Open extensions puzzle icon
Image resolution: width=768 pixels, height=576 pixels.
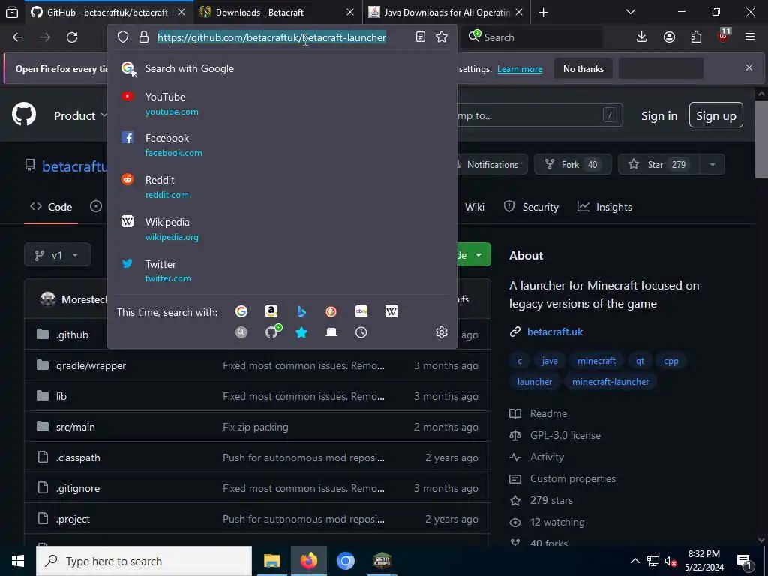point(696,37)
